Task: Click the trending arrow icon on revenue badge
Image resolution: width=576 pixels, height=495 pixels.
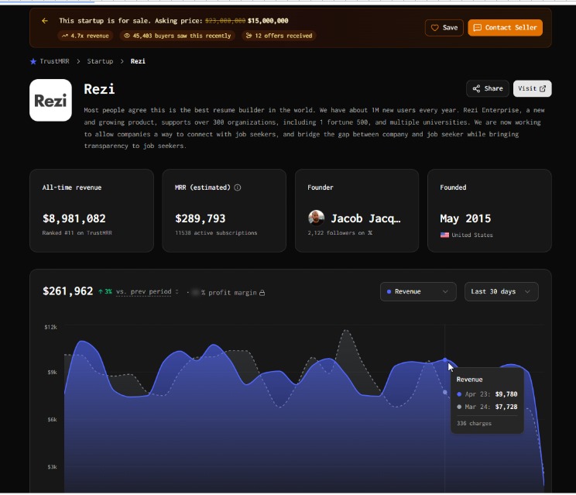Action: (x=65, y=36)
